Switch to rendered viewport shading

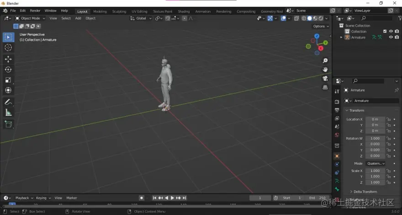pos(321,18)
